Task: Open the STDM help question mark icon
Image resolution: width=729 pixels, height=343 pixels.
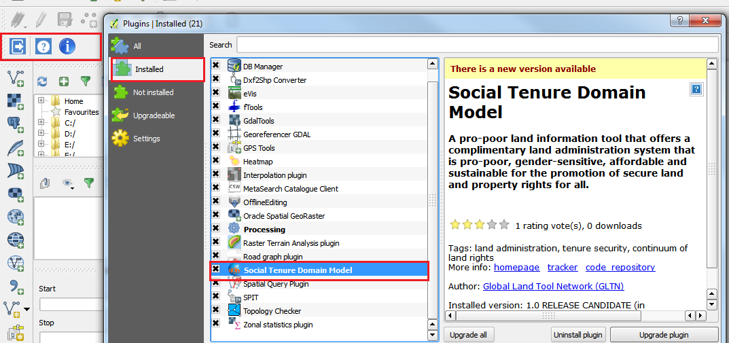Action: [43, 46]
